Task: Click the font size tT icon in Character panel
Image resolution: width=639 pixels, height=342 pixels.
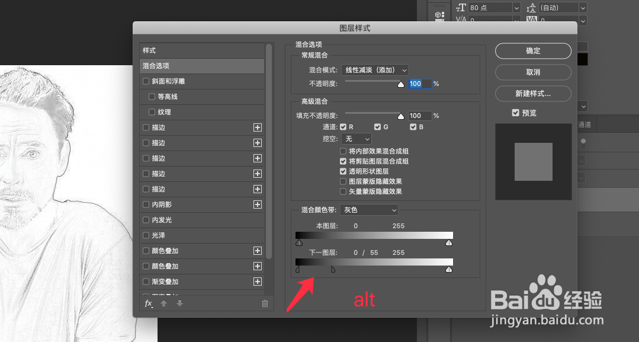Action: [x=461, y=8]
